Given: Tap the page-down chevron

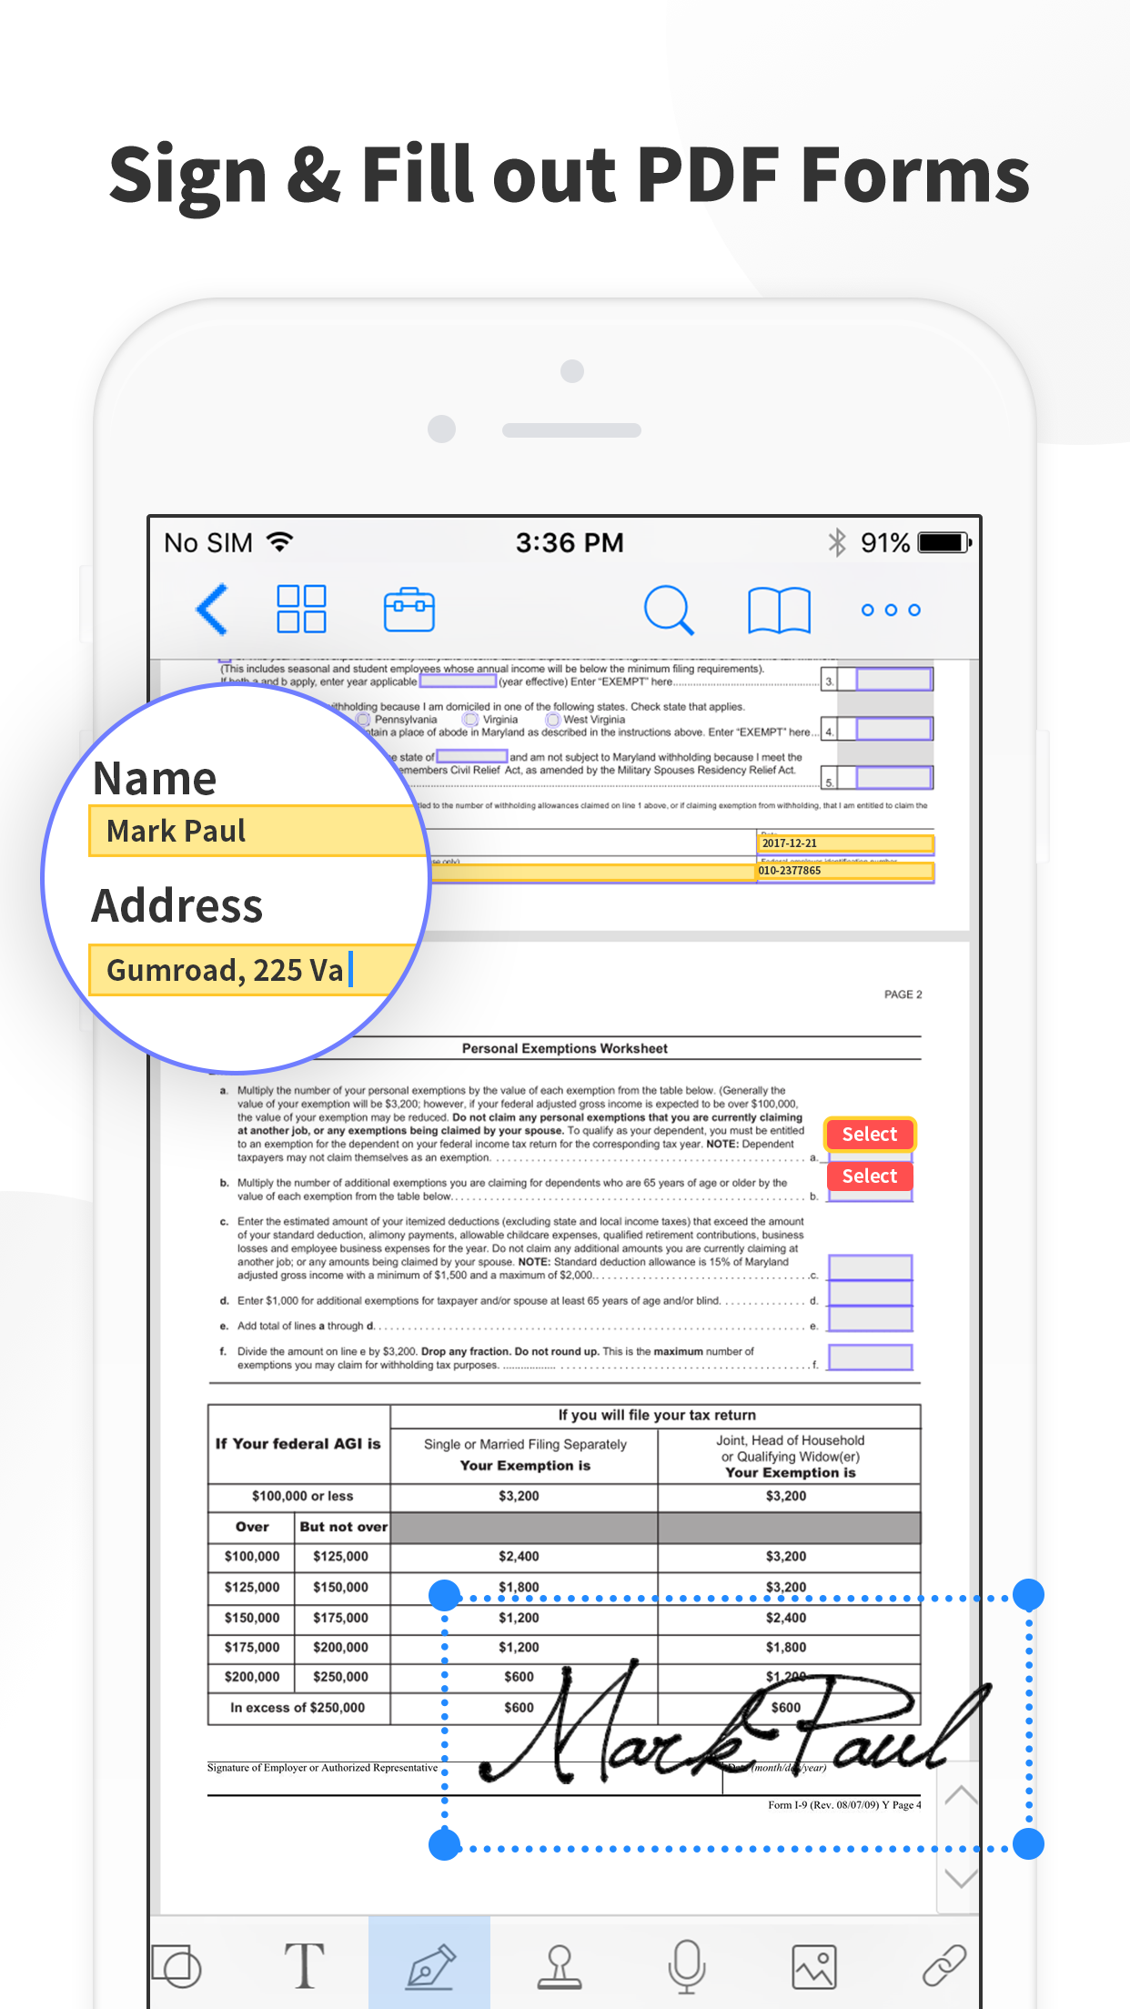Looking at the screenshot, I should [x=961, y=1878].
